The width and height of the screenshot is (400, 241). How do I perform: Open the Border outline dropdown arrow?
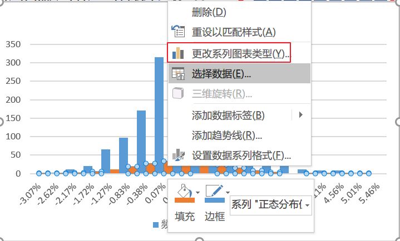pos(228,193)
